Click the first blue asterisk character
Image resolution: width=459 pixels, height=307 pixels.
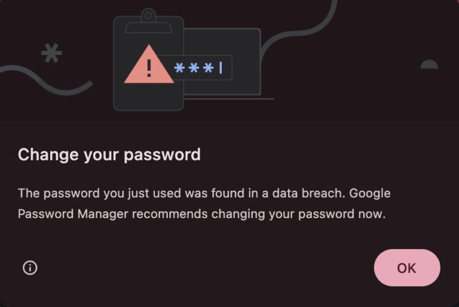coord(179,68)
